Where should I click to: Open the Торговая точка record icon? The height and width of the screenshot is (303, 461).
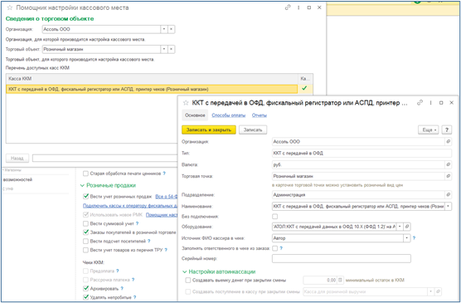coord(448,176)
